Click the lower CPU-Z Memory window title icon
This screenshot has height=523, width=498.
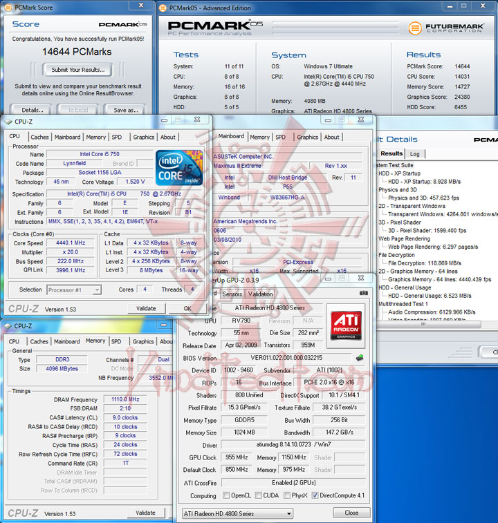(x=8, y=326)
